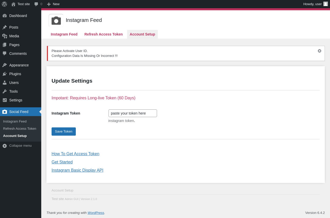Click the Users person icon
Viewport: 330px width, 218px height.
[5, 83]
